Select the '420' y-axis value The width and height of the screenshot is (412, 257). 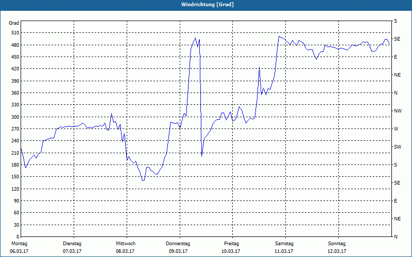coord(15,69)
